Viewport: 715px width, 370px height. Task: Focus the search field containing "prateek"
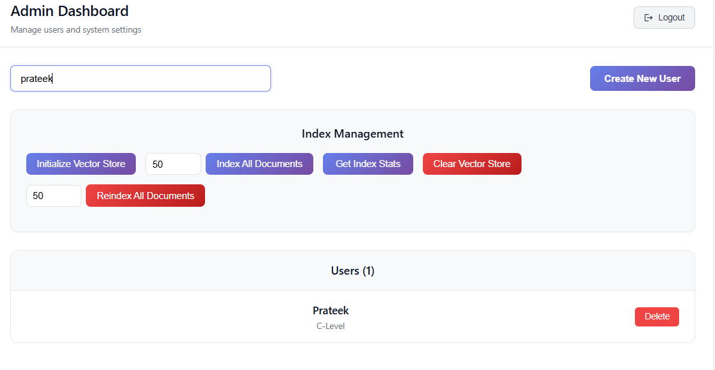(x=140, y=78)
